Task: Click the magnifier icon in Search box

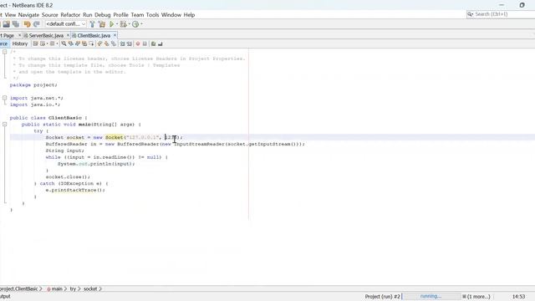Action: point(470,14)
